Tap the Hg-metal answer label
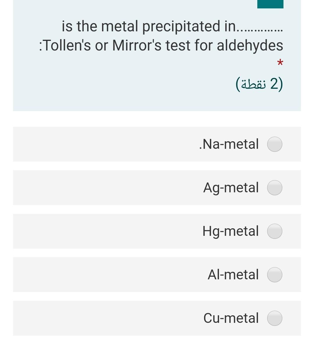The image size is (314, 353). 231,231
